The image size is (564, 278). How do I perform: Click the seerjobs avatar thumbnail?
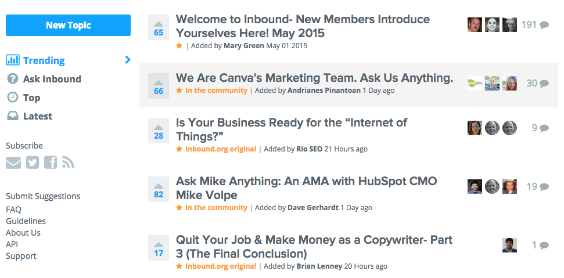click(x=475, y=84)
